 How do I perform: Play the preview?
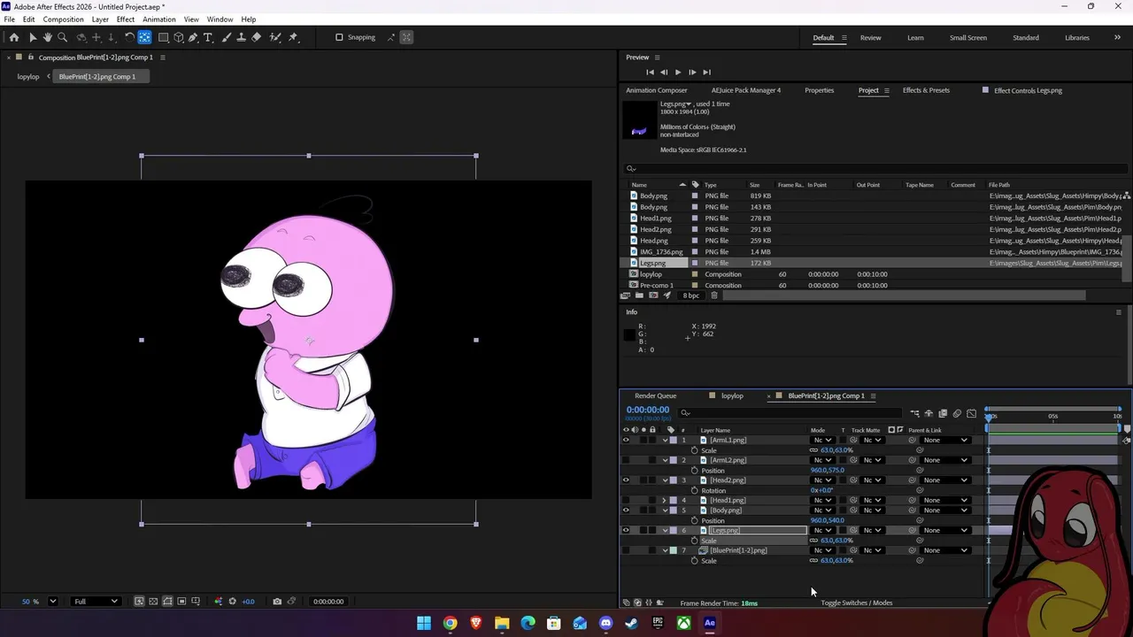[678, 73]
